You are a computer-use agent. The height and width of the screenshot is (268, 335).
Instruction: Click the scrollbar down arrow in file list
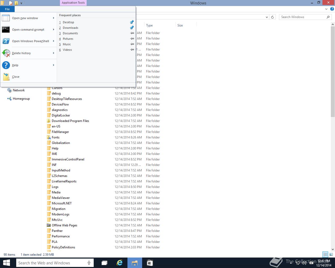[x=333, y=249]
